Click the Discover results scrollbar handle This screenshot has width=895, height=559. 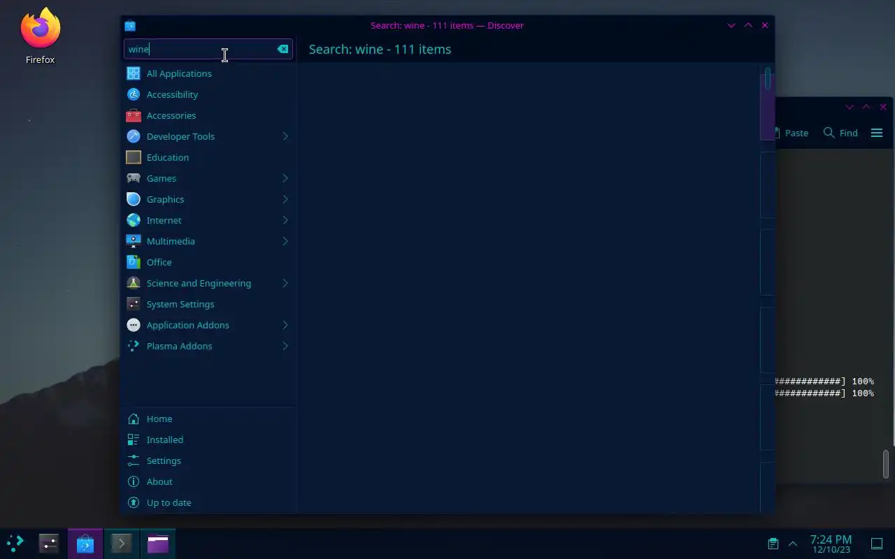point(768,78)
